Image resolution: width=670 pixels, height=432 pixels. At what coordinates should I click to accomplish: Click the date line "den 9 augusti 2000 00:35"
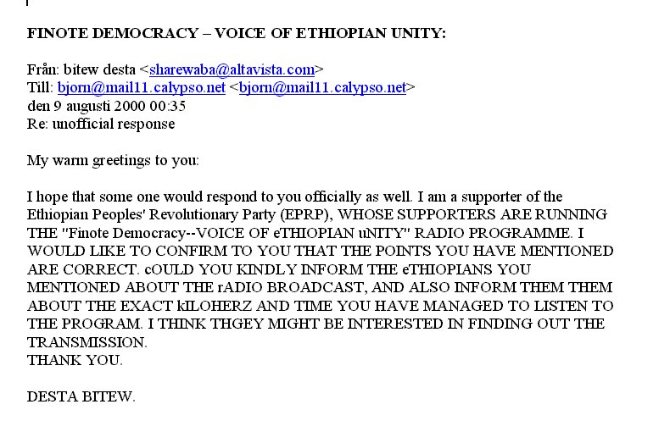[106, 106]
